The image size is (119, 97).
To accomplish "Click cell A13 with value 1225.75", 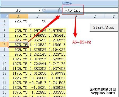I will (x=19, y=78).
